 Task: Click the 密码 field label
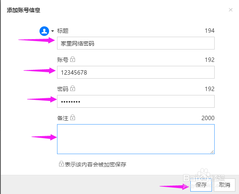click(63, 89)
